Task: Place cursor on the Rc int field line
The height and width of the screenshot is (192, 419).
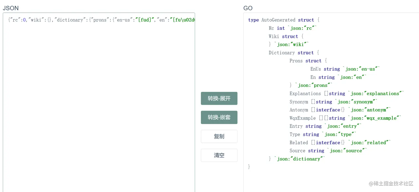Action: pos(292,28)
